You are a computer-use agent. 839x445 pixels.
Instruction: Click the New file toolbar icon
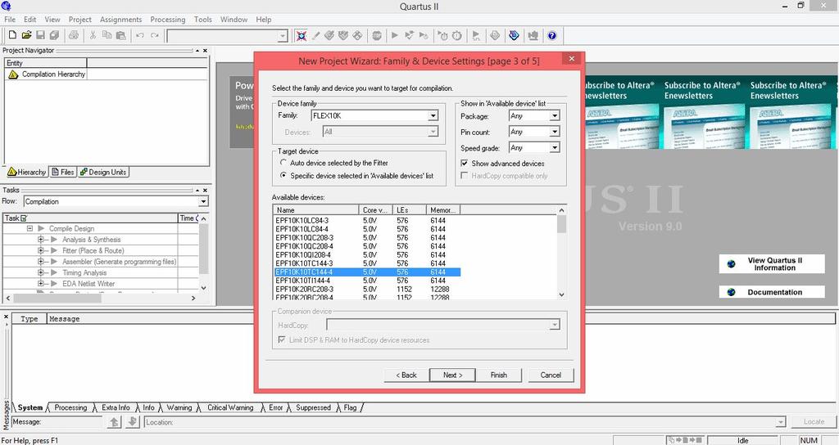pyautogui.click(x=11, y=35)
